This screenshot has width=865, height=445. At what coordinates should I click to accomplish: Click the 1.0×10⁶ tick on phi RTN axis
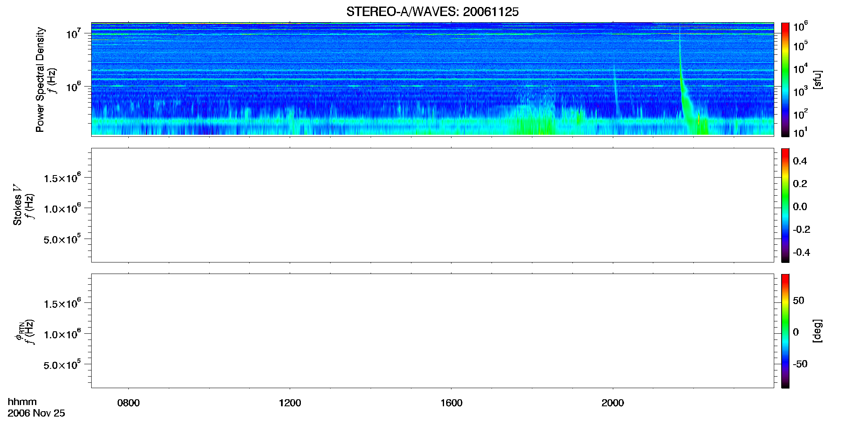pos(62,334)
